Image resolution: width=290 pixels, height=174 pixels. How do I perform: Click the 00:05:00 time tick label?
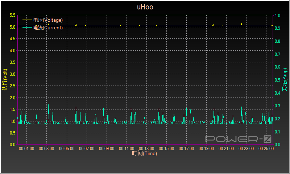click(67, 149)
